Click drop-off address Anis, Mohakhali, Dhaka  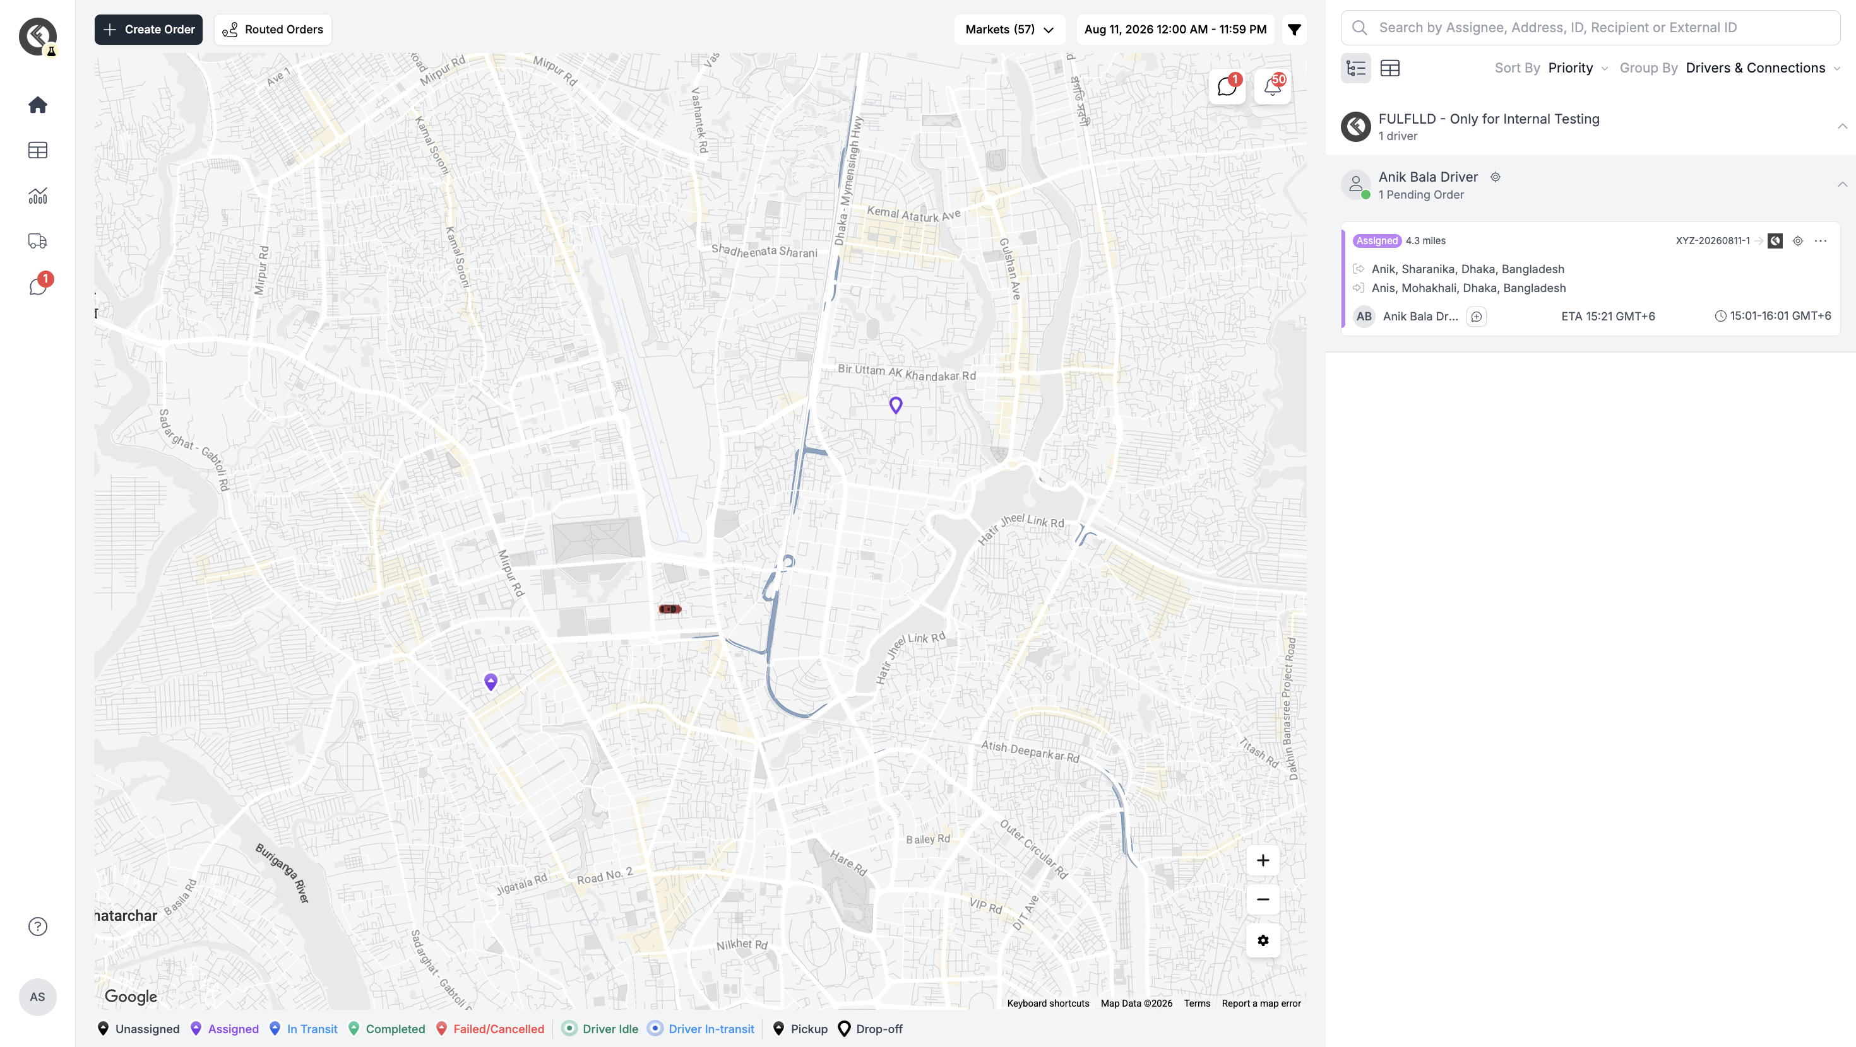(x=1468, y=288)
